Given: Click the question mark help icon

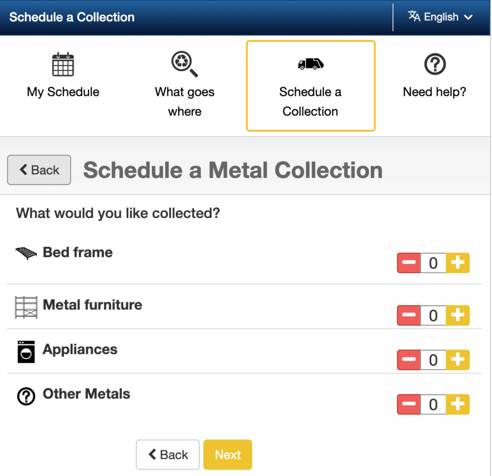Looking at the screenshot, I should [435, 64].
